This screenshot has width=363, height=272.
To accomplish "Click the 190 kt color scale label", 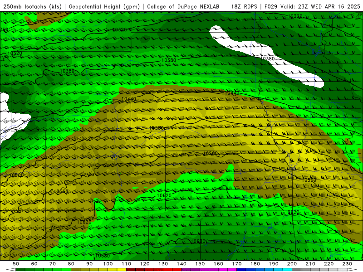I will tap(274, 264).
